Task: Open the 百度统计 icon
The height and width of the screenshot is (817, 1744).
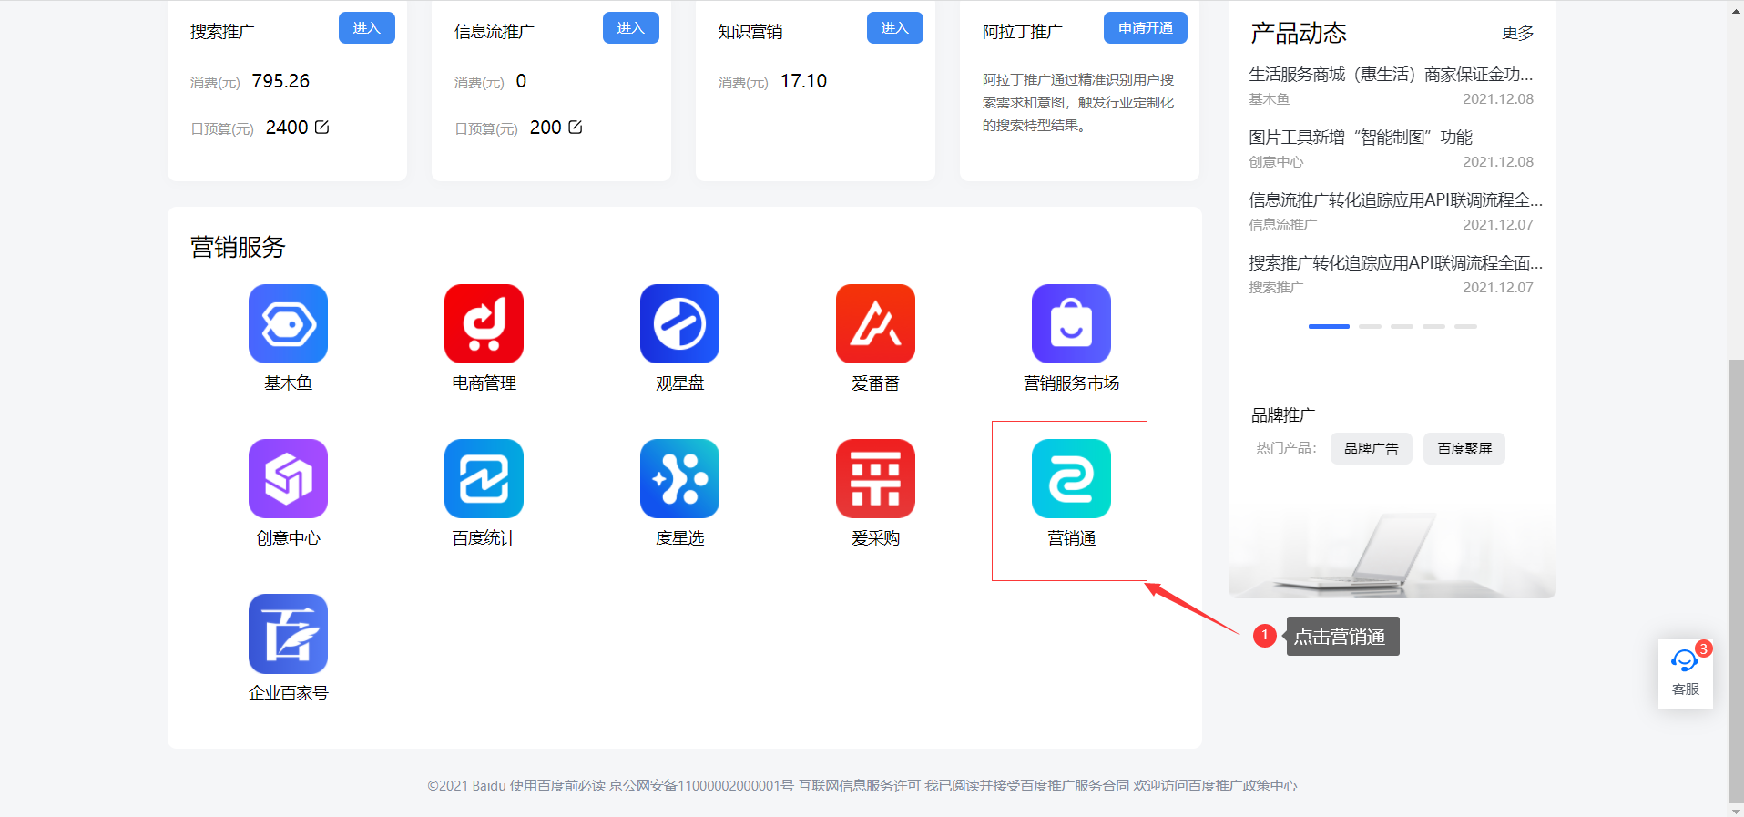Action: (484, 478)
